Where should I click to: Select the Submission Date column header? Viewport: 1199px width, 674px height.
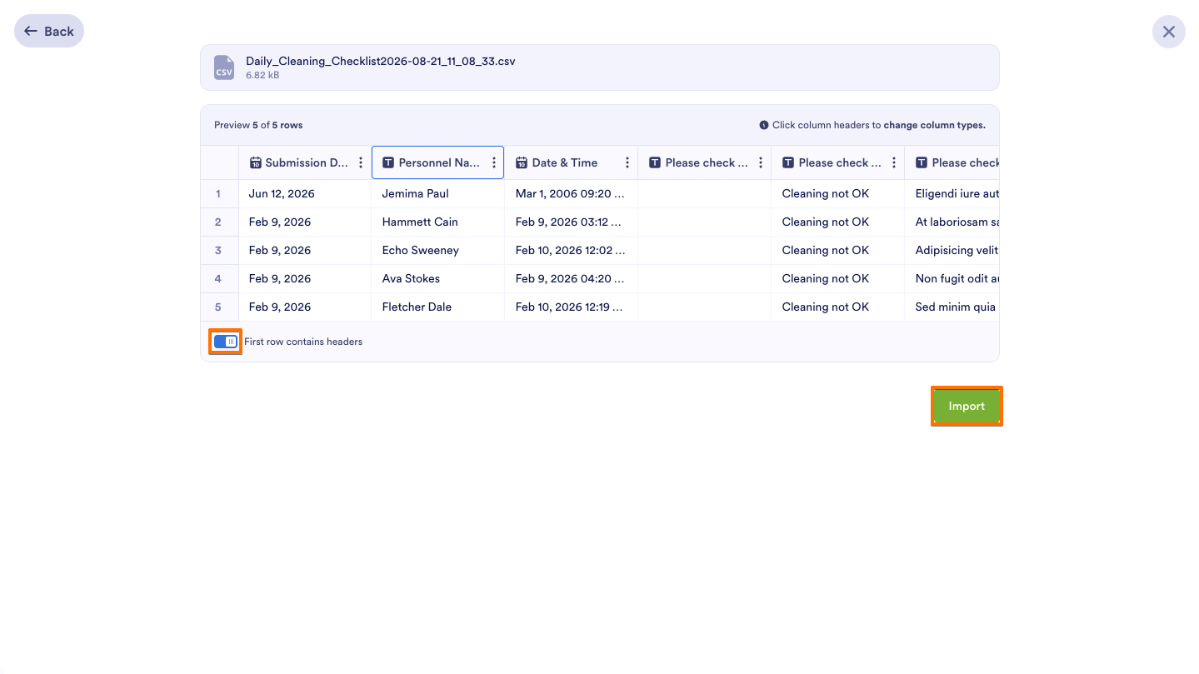pyautogui.click(x=305, y=162)
